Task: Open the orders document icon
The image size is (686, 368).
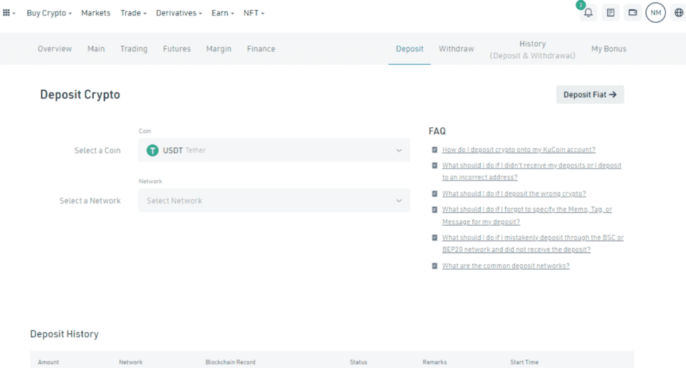Action: click(x=610, y=13)
